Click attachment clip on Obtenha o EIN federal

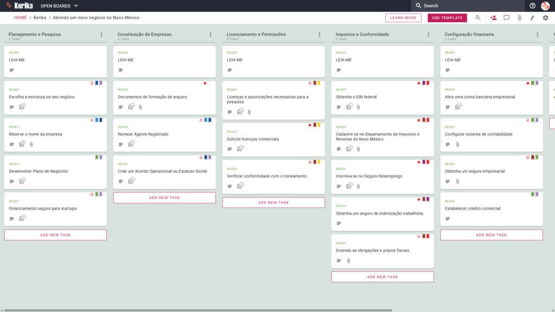(359, 107)
